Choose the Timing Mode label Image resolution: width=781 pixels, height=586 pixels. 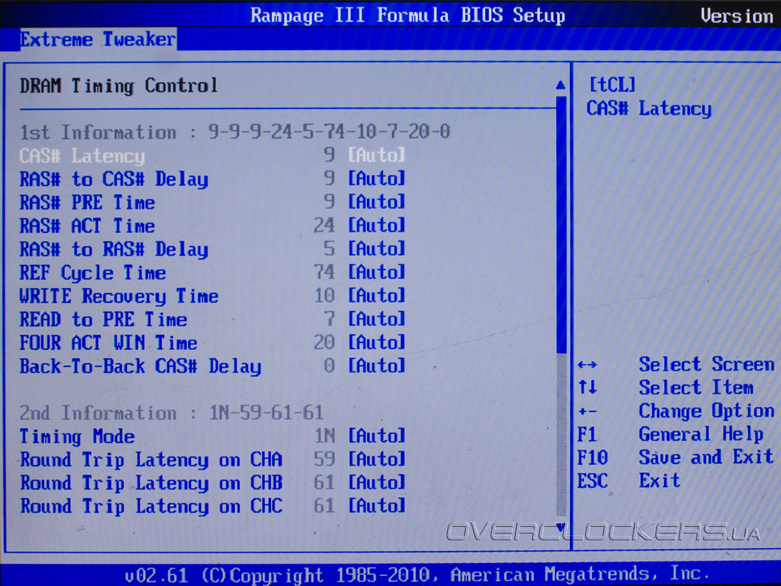click(x=77, y=436)
